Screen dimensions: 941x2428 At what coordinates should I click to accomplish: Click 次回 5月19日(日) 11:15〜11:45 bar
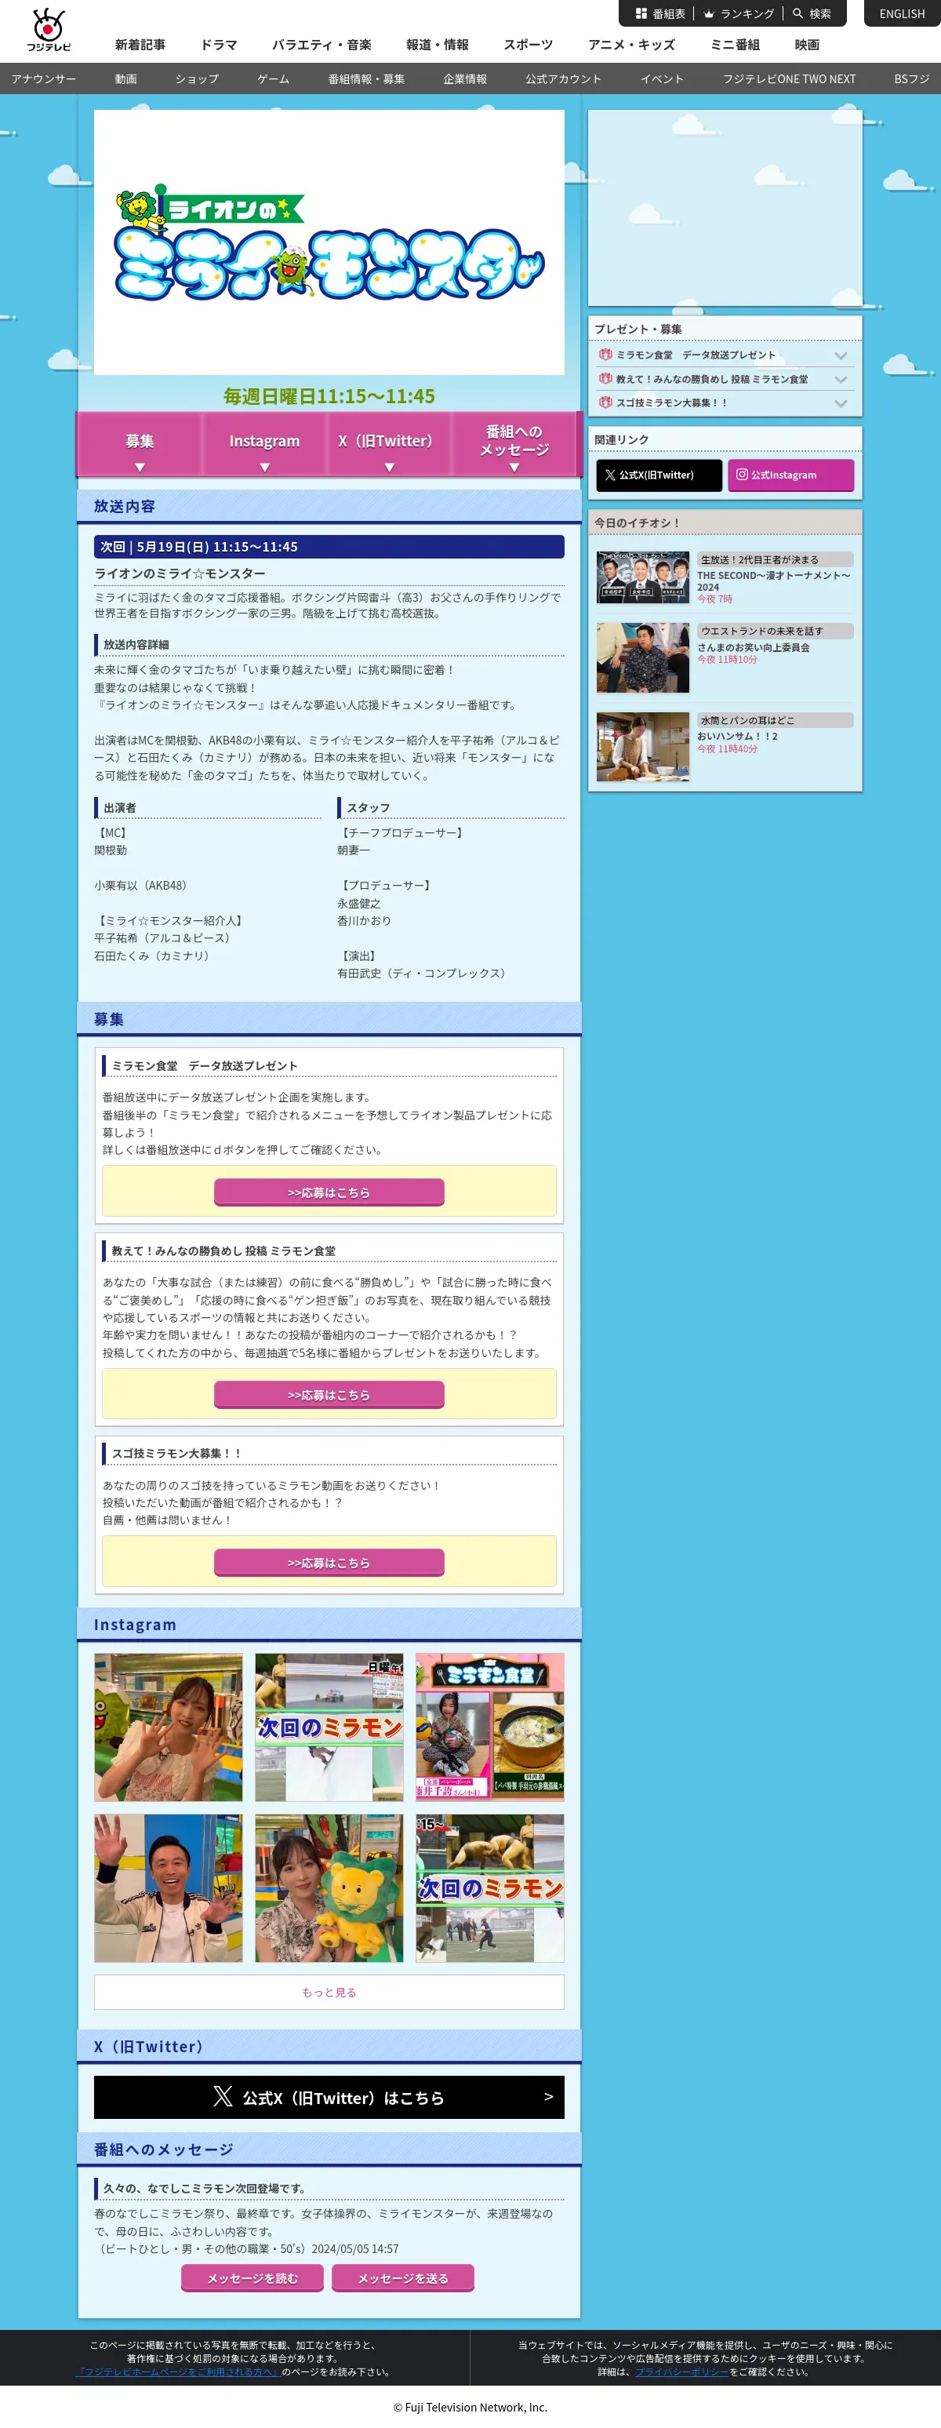(x=329, y=547)
